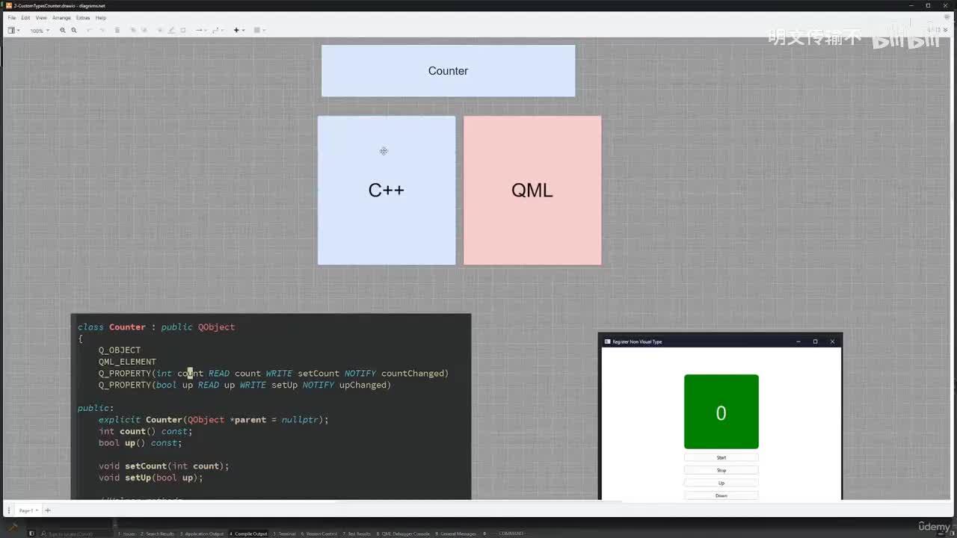Open the File menu
Viewport: 957px width, 538px height.
(11, 17)
